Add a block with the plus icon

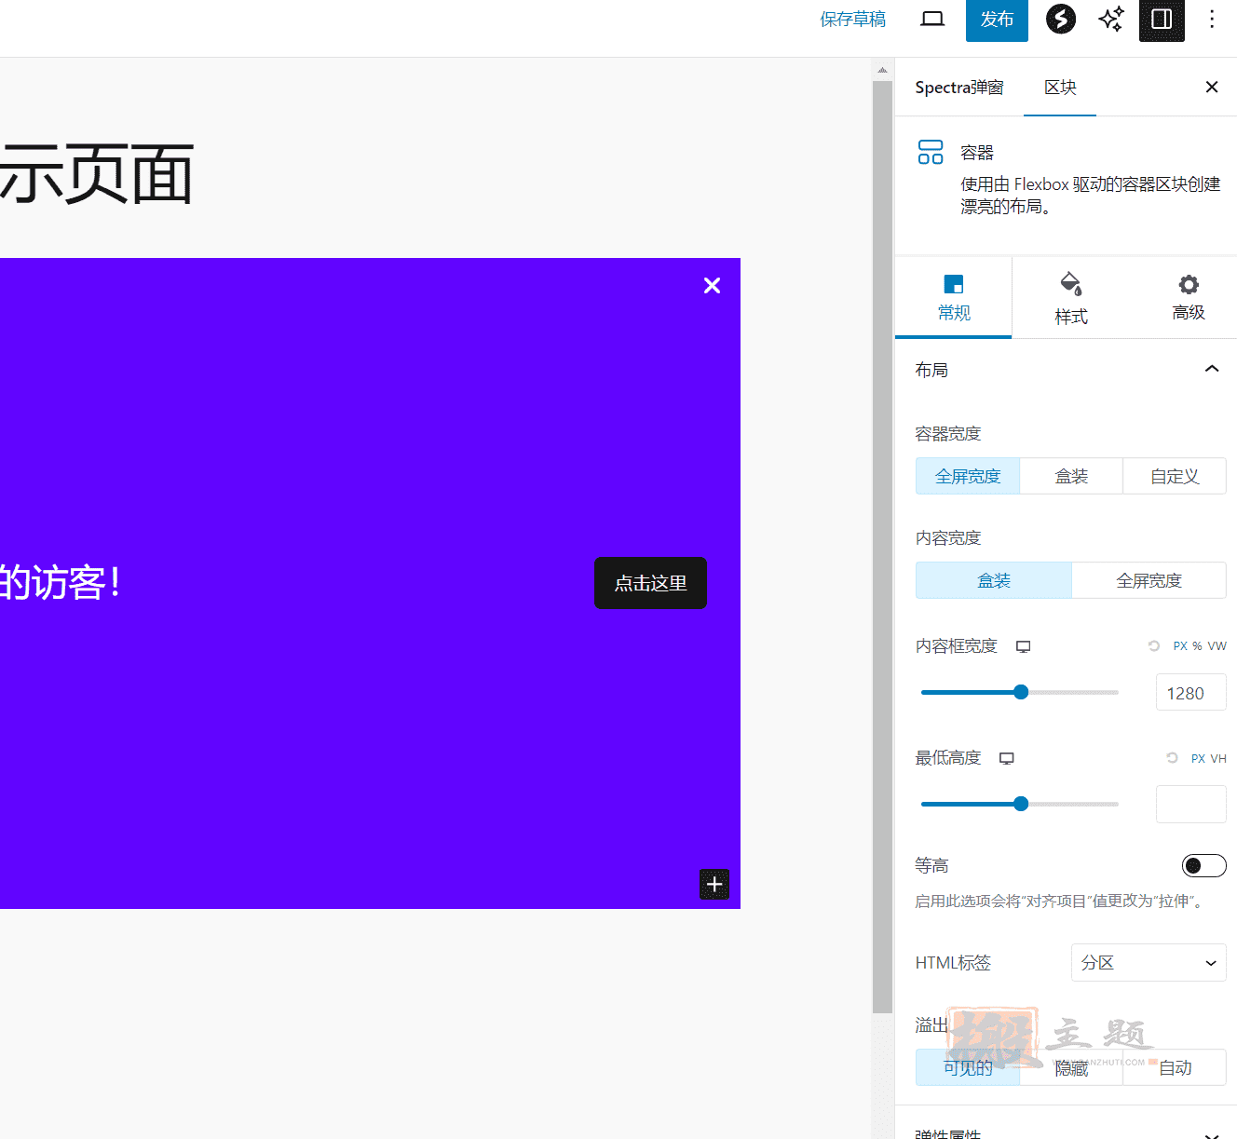point(714,884)
